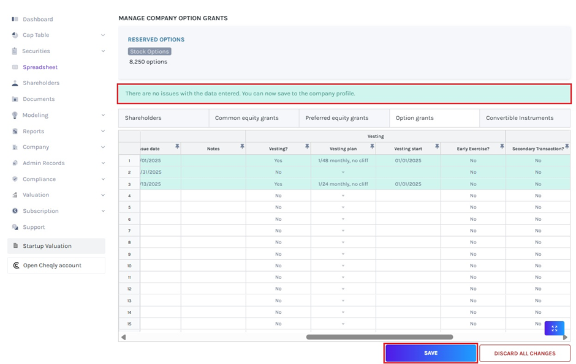Toggle the pin on the Notes column
Screen dimensions: 576x364
coord(243,147)
